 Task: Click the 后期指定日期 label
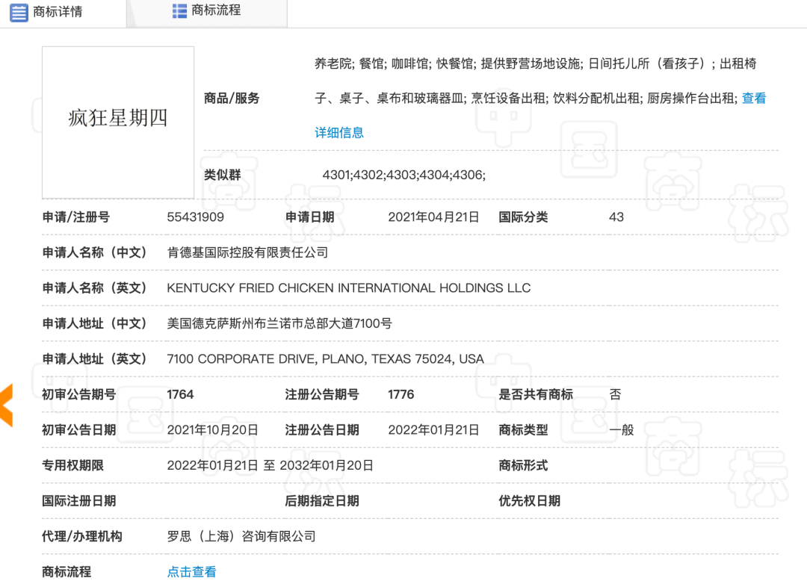pos(321,501)
